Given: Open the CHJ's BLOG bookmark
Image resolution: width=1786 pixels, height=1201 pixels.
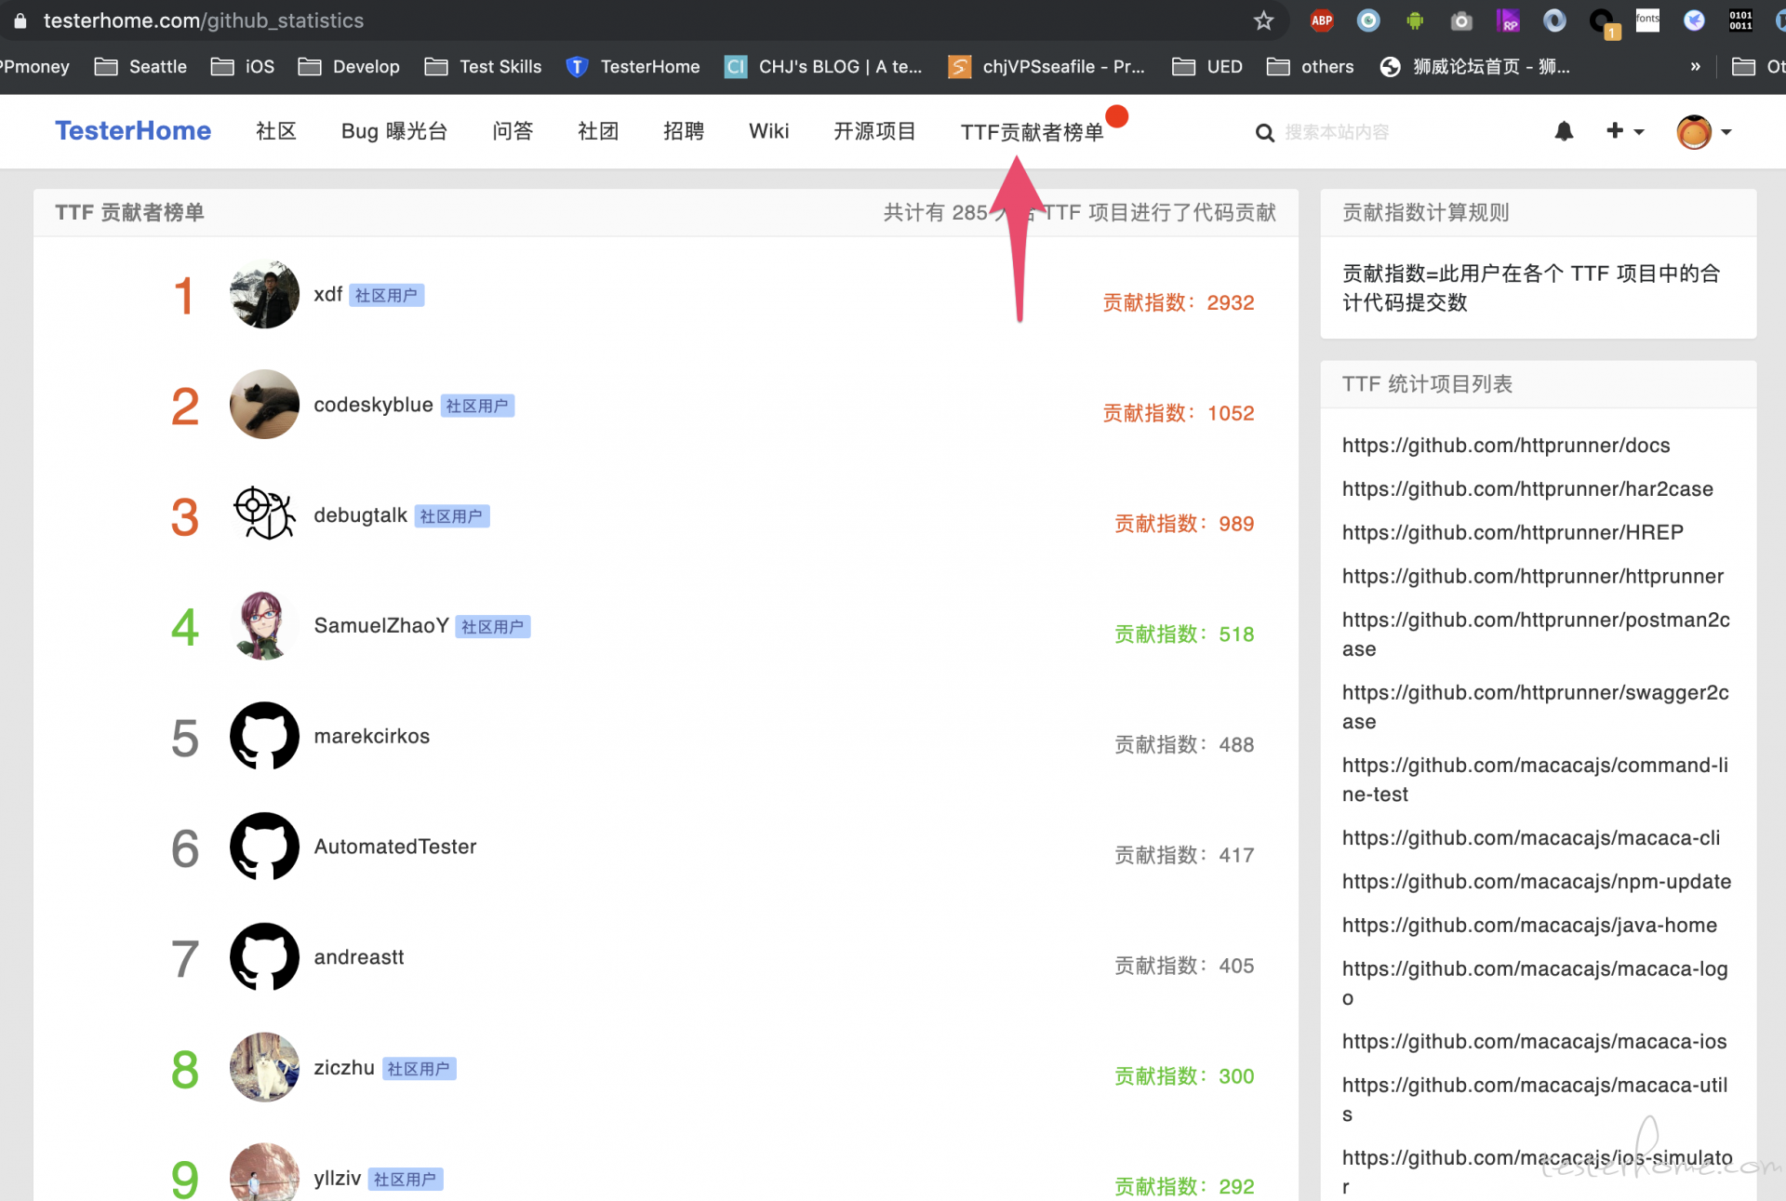Looking at the screenshot, I should click(823, 67).
